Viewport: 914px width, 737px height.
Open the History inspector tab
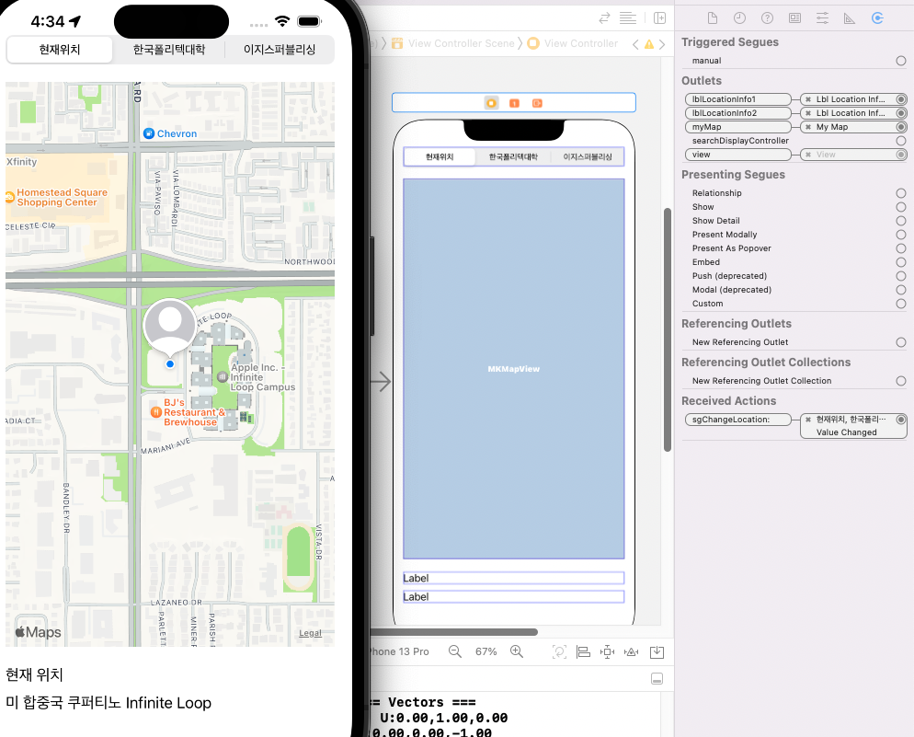[x=739, y=18]
